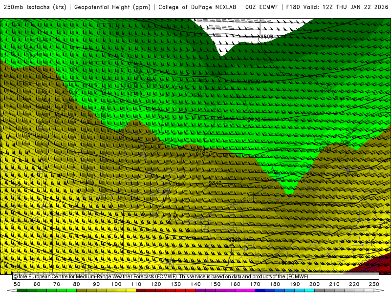Click the legend value 220
This screenshot has height=293, width=391.
354,284
